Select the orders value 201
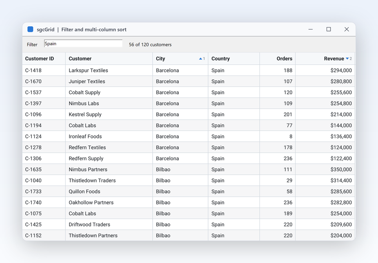The width and height of the screenshot is (378, 263). [x=278, y=114]
